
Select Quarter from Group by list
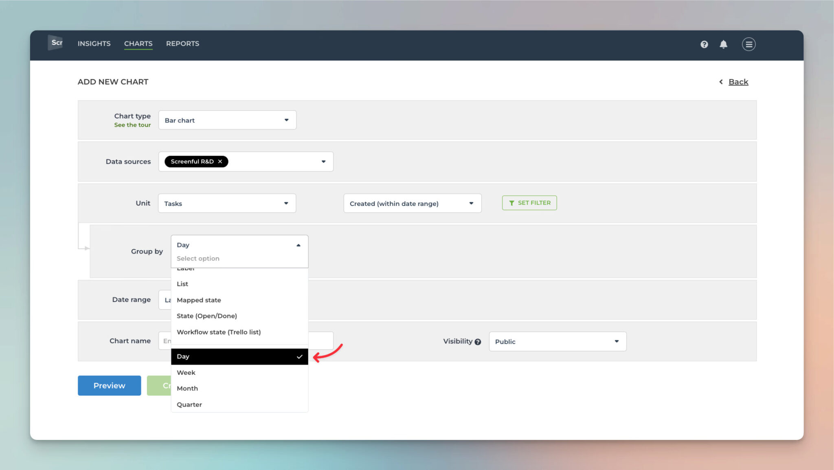click(189, 404)
